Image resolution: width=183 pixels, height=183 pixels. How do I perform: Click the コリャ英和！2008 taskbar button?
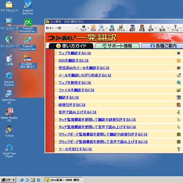64,180
